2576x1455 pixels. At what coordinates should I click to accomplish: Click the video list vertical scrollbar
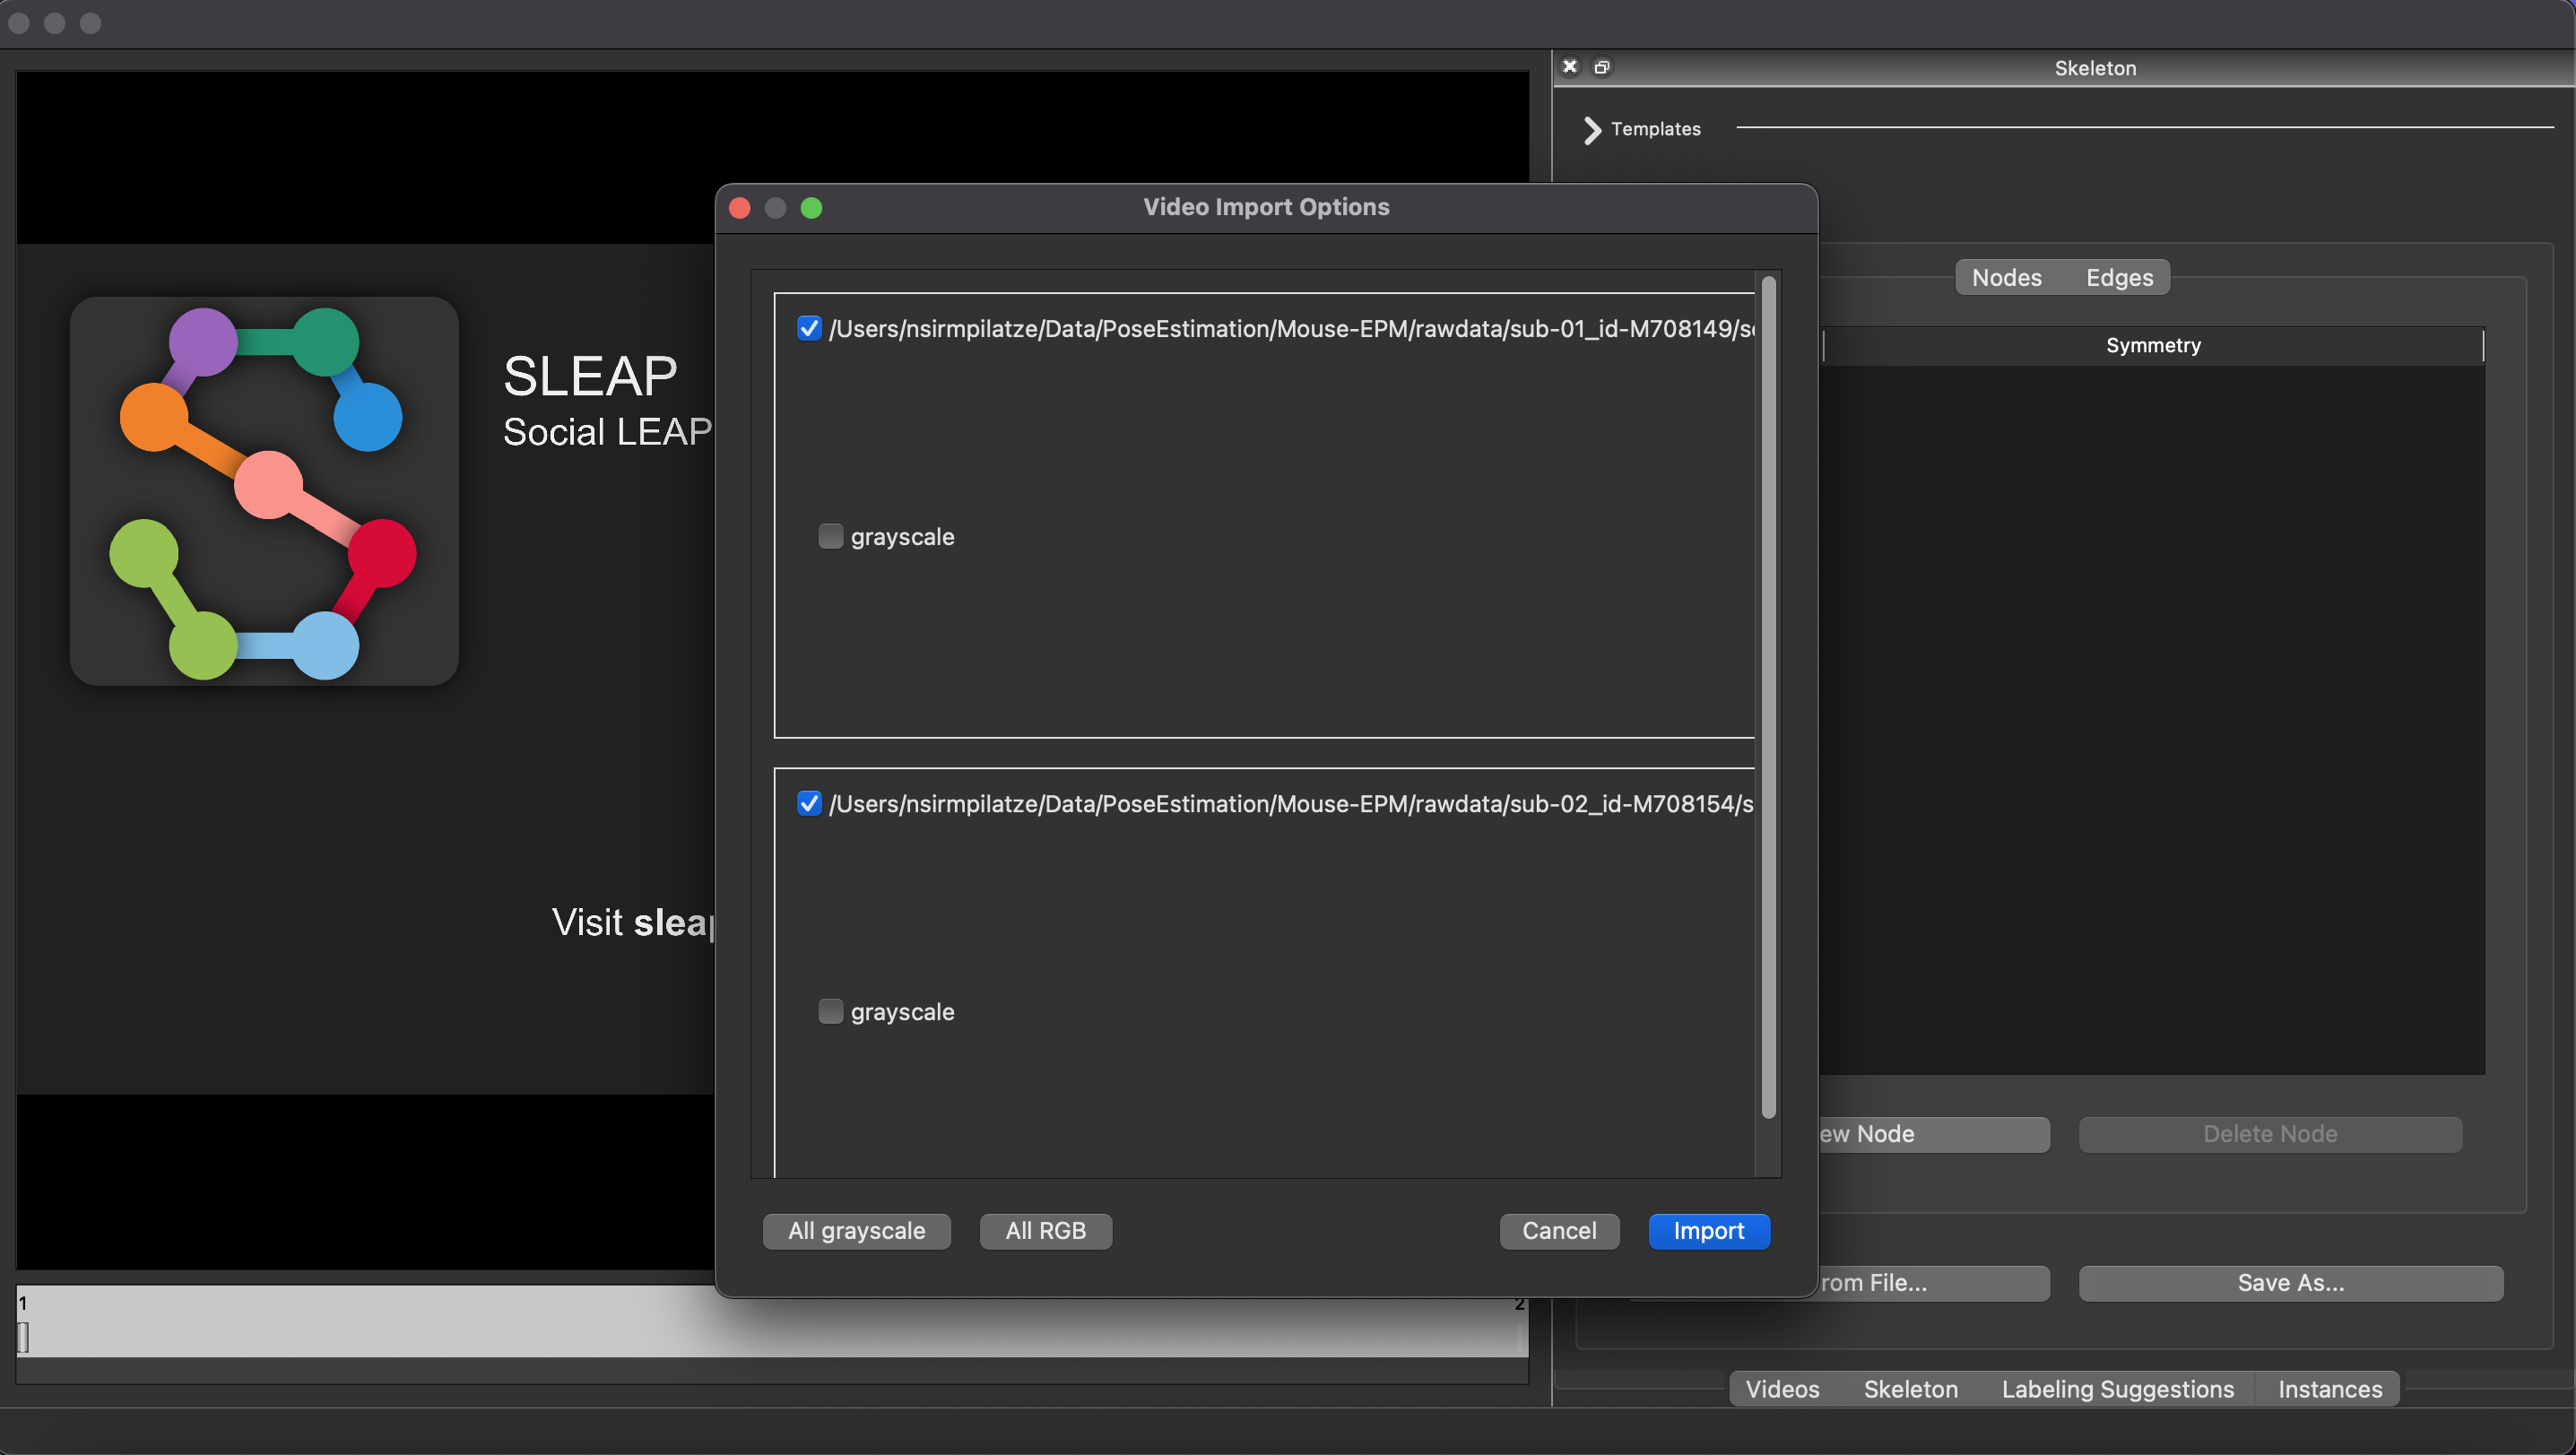pos(1768,700)
